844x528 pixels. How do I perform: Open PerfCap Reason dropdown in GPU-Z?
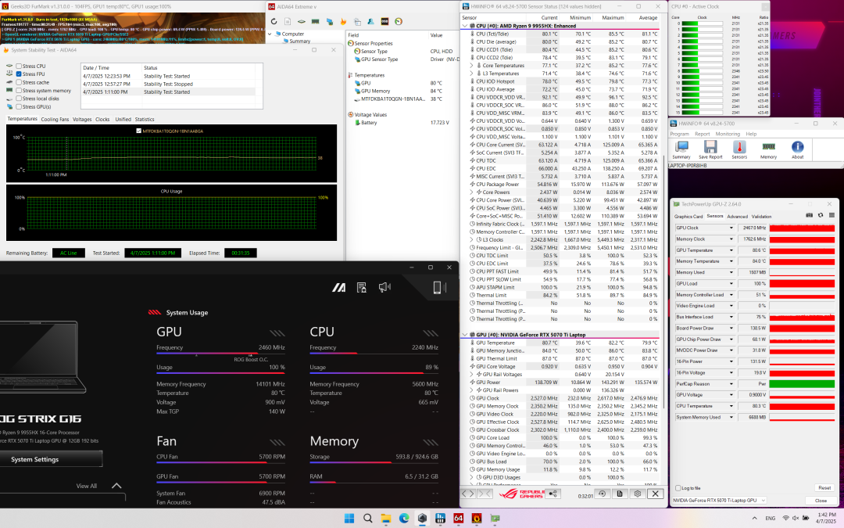click(x=731, y=384)
